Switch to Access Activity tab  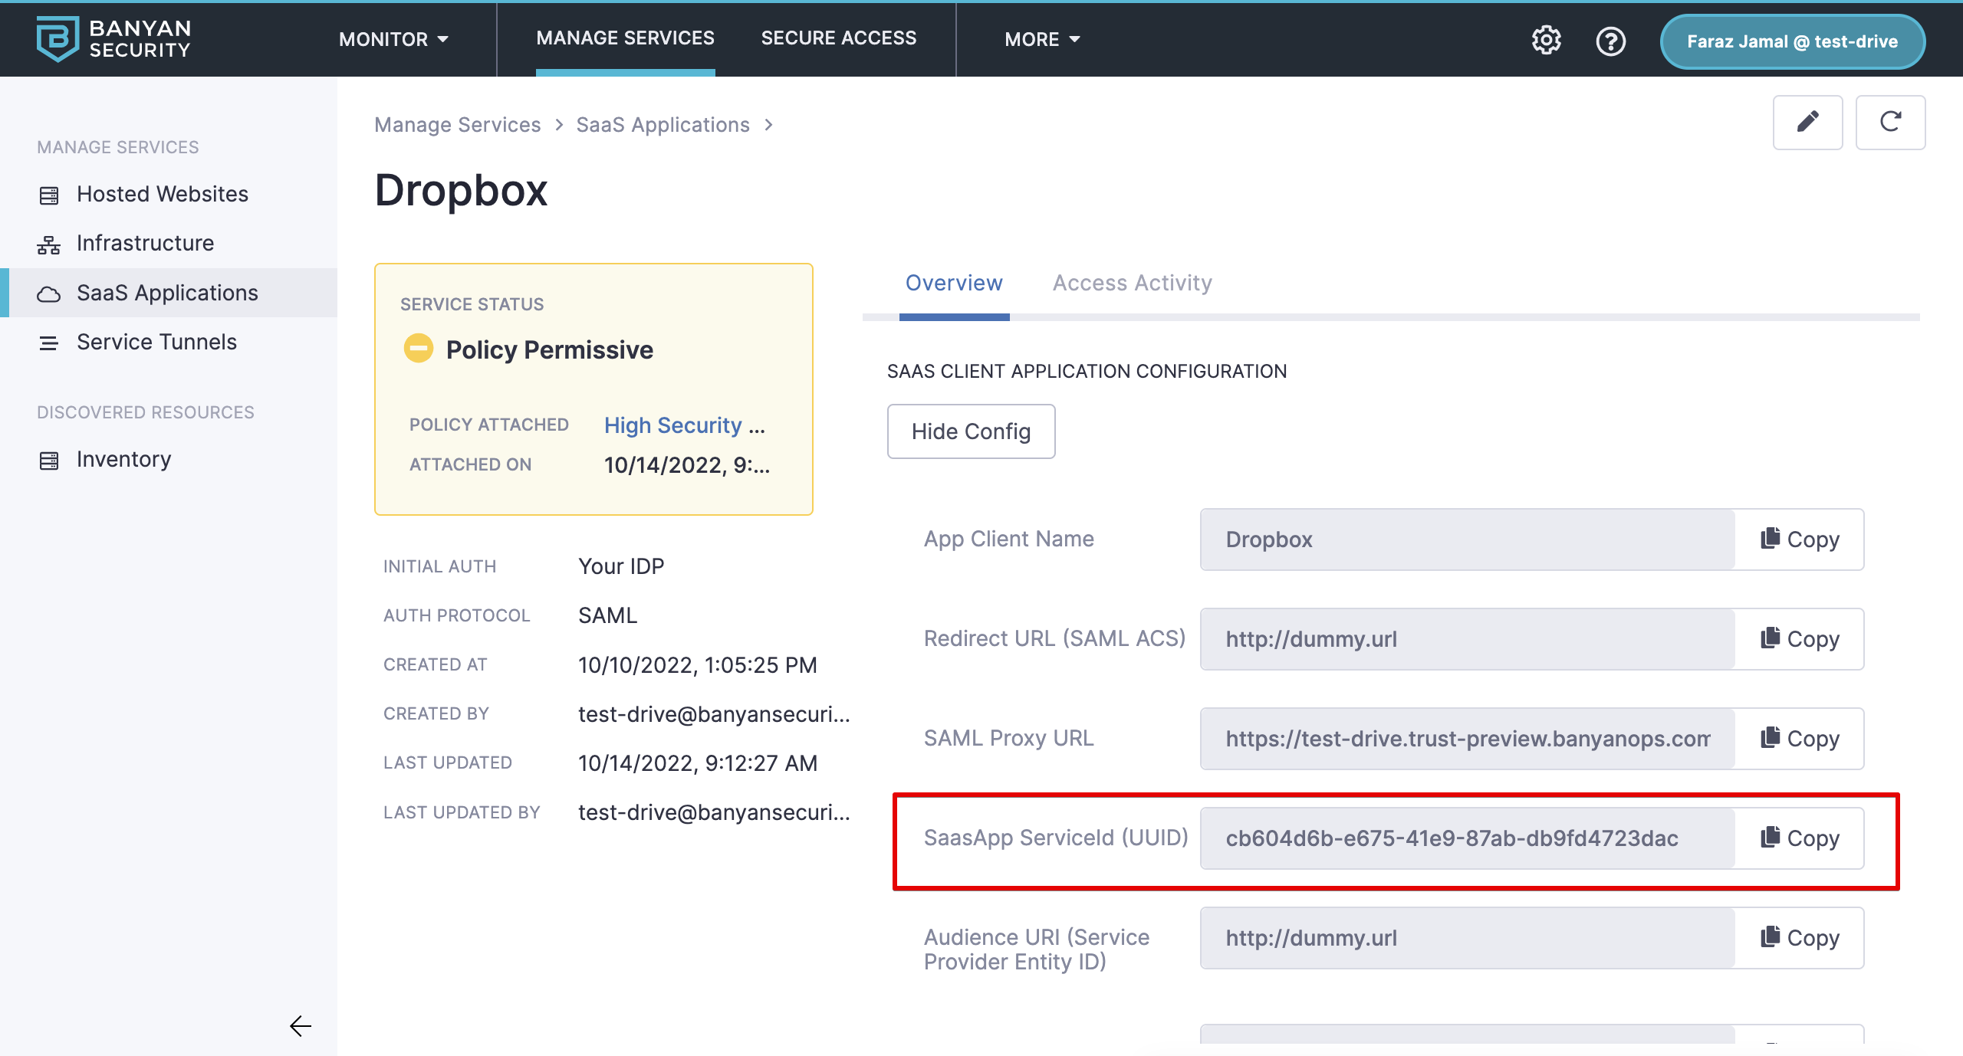pyautogui.click(x=1132, y=284)
